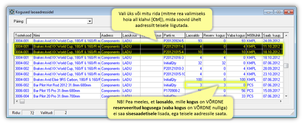Click Laosaldo value 93 in first row

[x=194, y=41]
